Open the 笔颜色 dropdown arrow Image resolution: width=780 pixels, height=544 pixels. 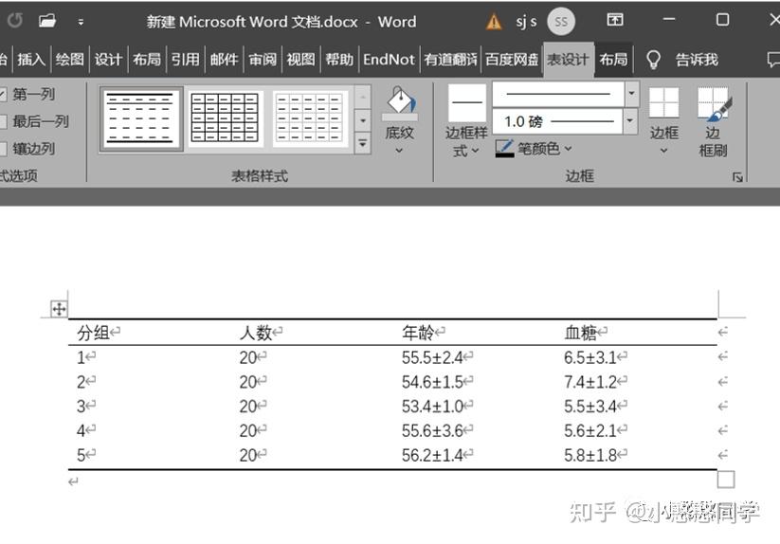point(568,148)
